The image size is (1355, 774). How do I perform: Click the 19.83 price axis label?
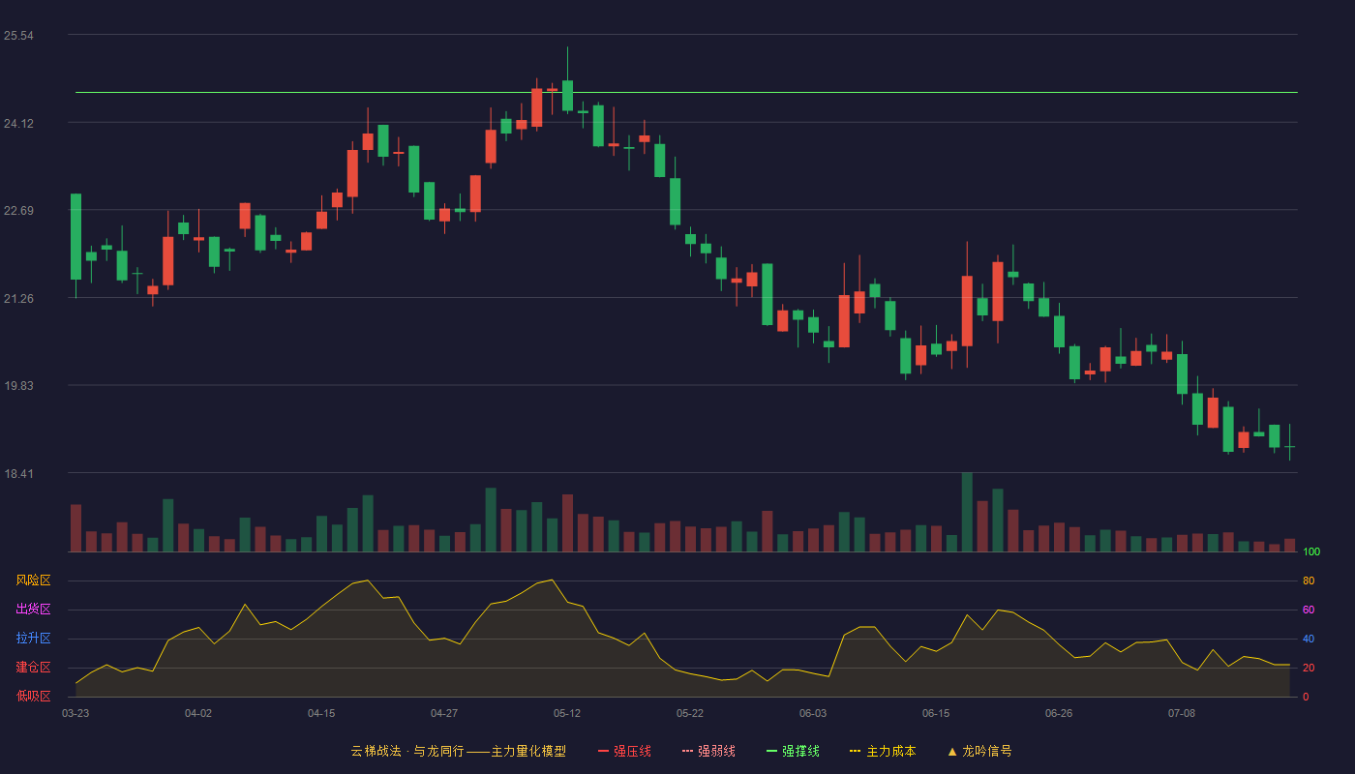18,386
